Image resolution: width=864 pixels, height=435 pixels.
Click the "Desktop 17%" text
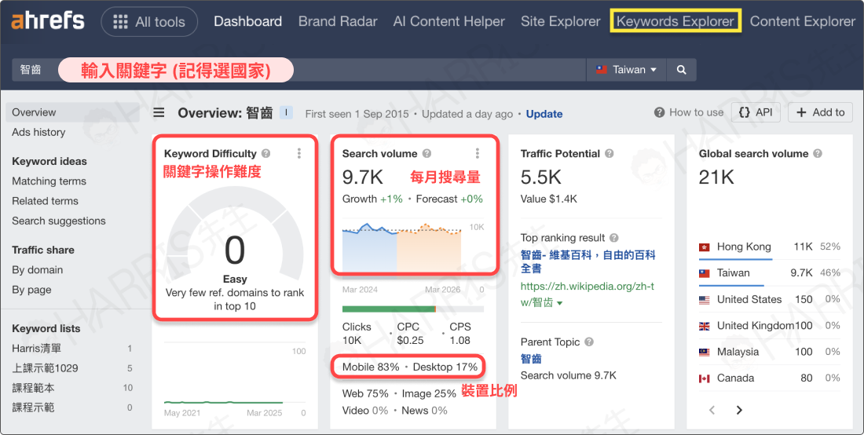(x=445, y=367)
